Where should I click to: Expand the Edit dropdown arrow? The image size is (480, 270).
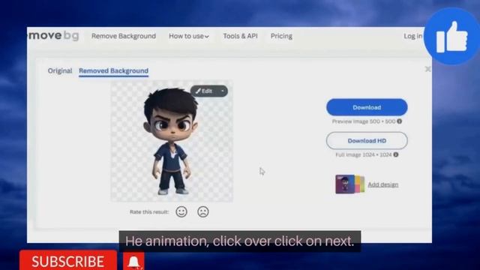pyautogui.click(x=223, y=91)
